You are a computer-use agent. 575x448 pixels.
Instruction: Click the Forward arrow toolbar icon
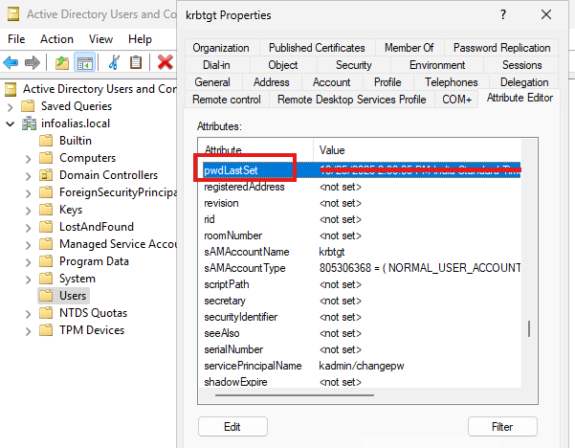[x=34, y=62]
